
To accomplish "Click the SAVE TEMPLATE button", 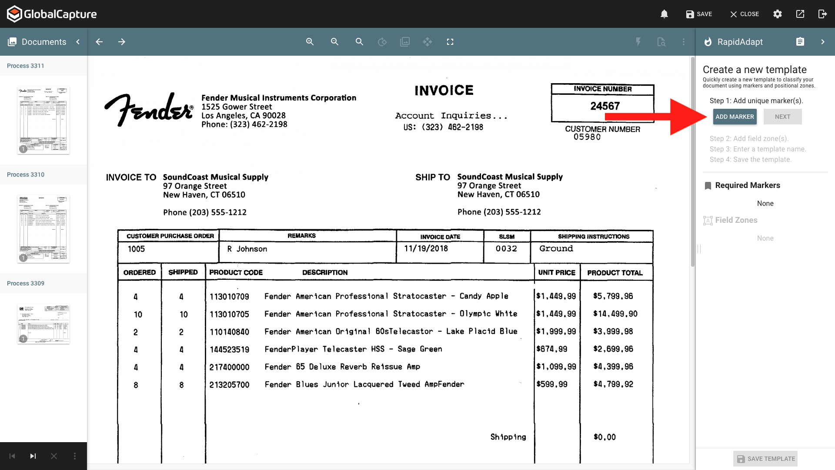I will 765,459.
